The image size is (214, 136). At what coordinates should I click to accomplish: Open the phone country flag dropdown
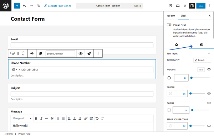pos(15,69)
